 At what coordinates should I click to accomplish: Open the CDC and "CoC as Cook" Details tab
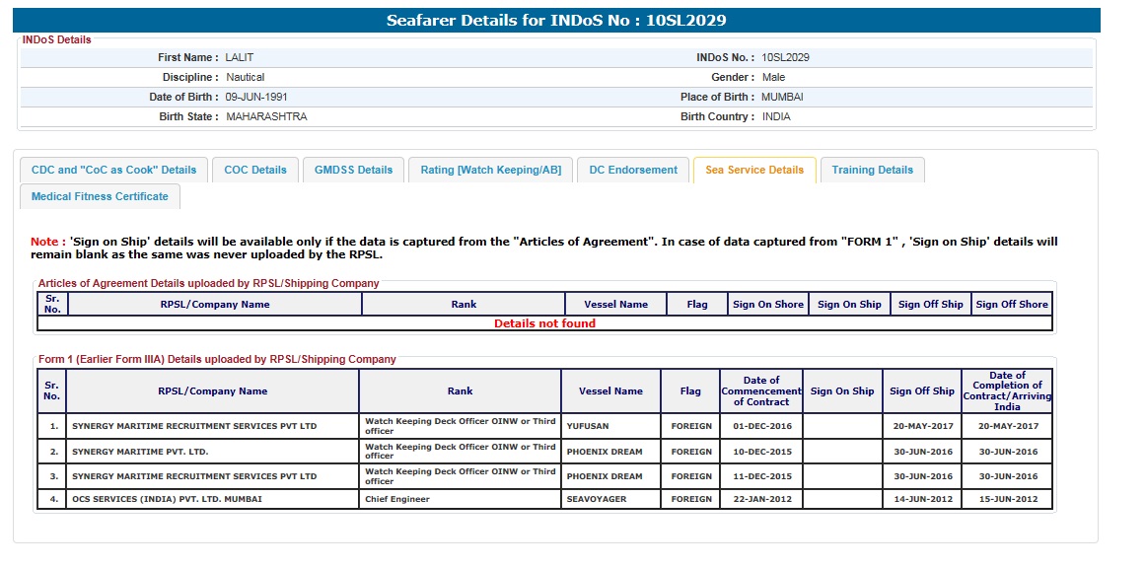pyautogui.click(x=113, y=170)
